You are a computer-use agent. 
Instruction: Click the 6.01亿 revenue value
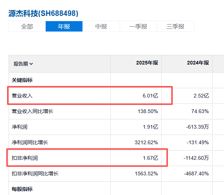150,96
